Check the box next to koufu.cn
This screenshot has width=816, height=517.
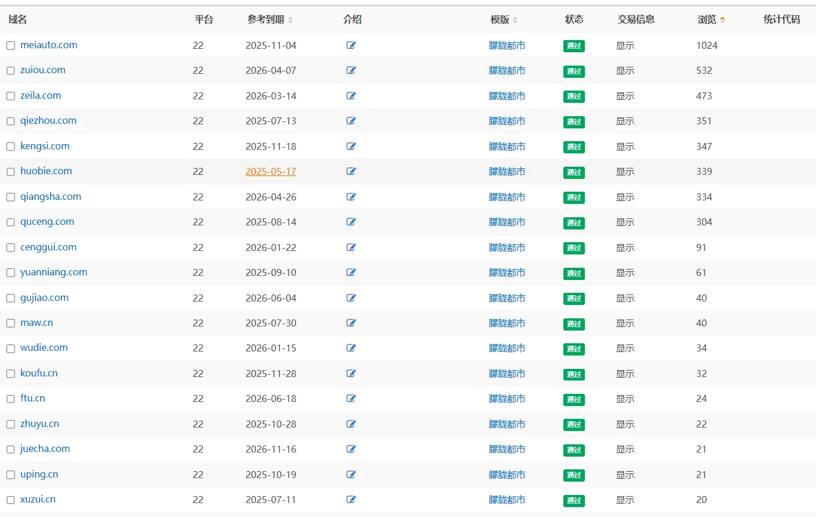coord(10,374)
